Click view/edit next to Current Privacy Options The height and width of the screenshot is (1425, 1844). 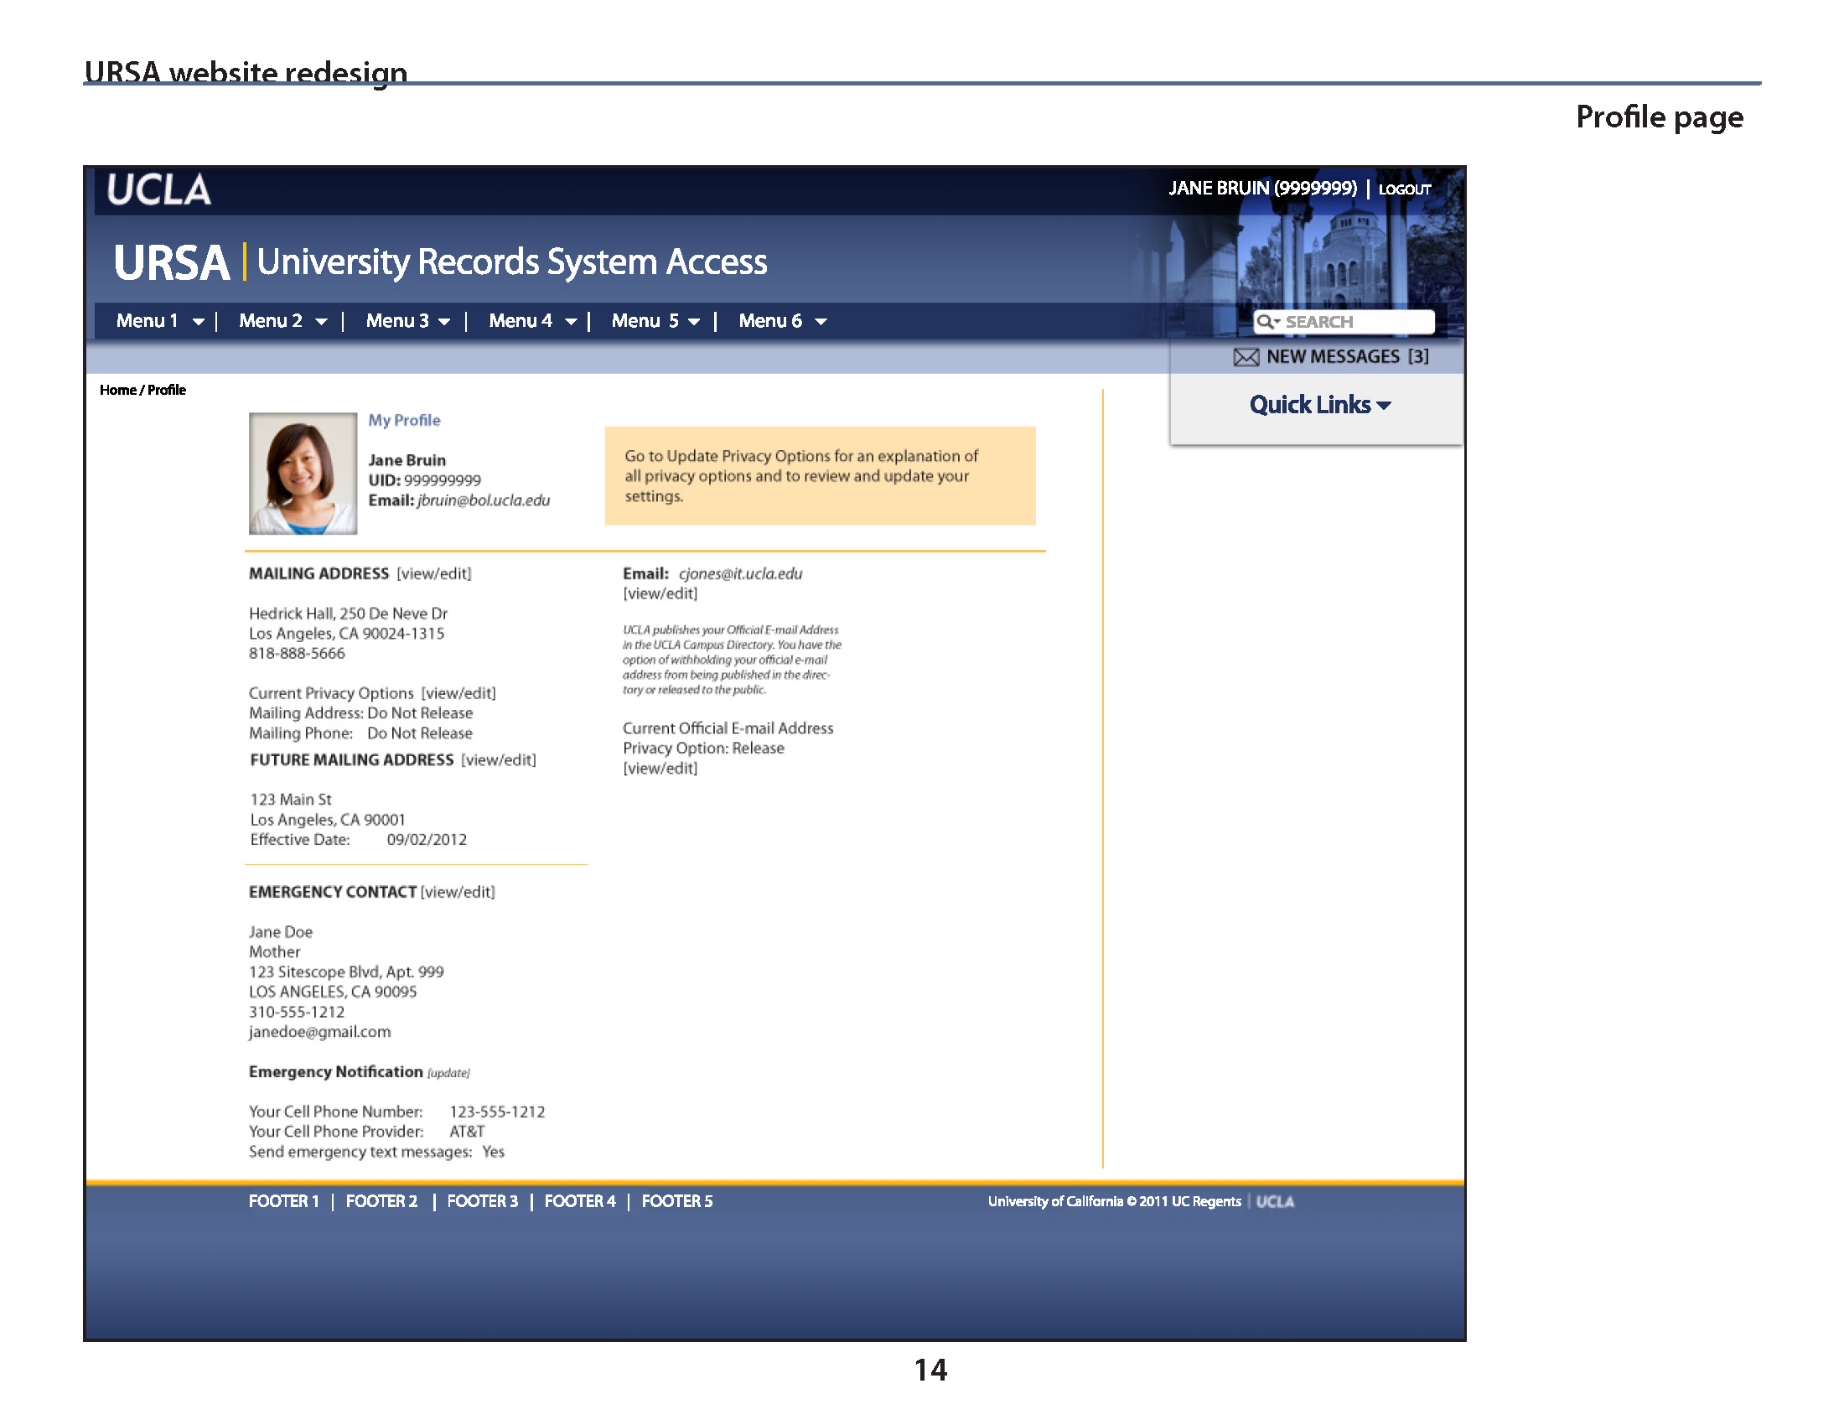[x=458, y=693]
